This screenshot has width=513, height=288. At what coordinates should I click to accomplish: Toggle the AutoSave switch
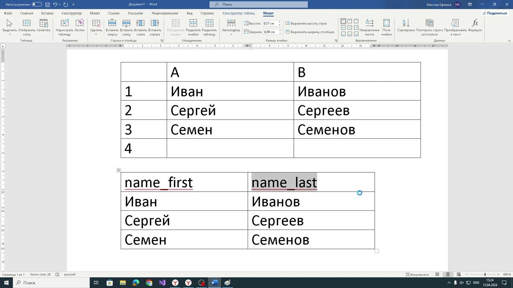tap(36, 4)
